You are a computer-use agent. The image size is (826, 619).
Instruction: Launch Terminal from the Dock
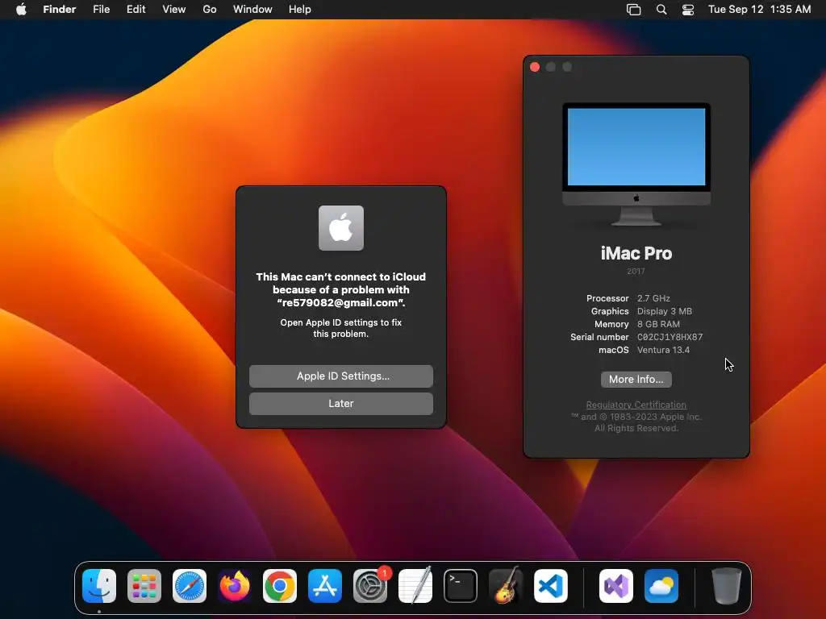click(x=461, y=586)
